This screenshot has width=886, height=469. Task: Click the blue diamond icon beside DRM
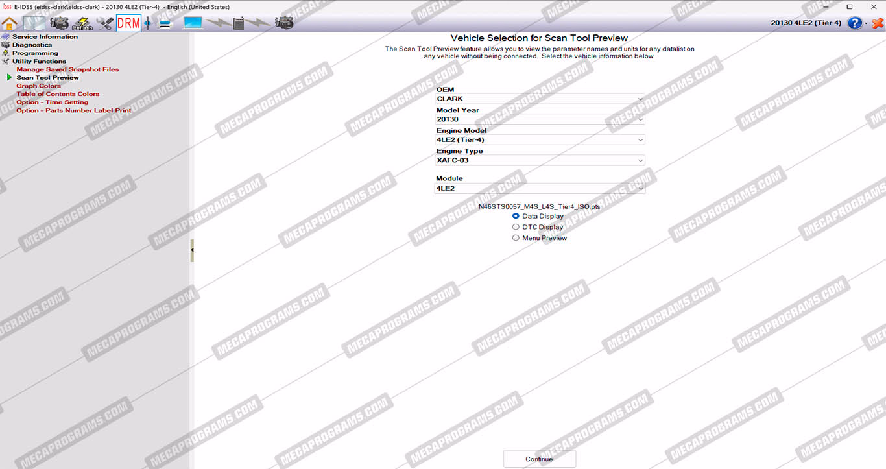click(x=148, y=23)
